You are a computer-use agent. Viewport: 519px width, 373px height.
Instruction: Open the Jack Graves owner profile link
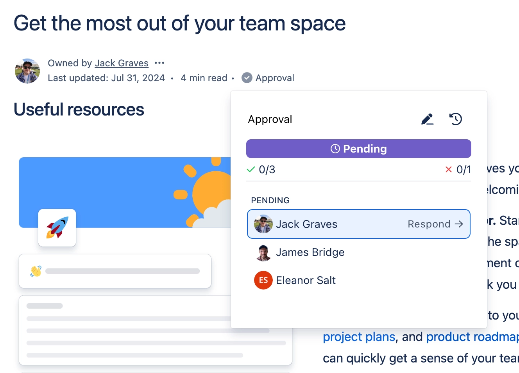(x=122, y=63)
